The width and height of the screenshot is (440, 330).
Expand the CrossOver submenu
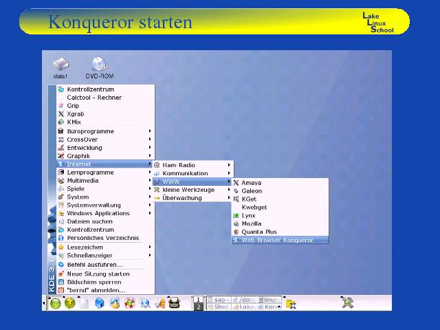pos(105,140)
